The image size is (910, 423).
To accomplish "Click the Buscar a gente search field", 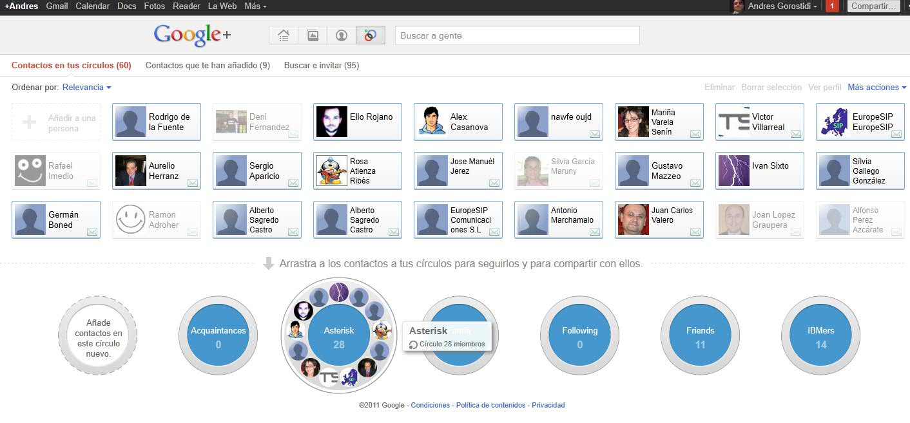I will point(517,35).
